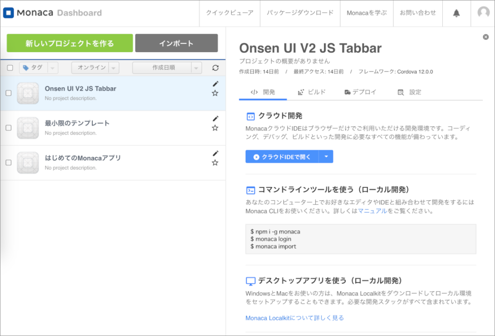Image resolution: width=495 pixels, height=336 pixels.
Task: Switch to the ビルド tab
Action: 312,92
